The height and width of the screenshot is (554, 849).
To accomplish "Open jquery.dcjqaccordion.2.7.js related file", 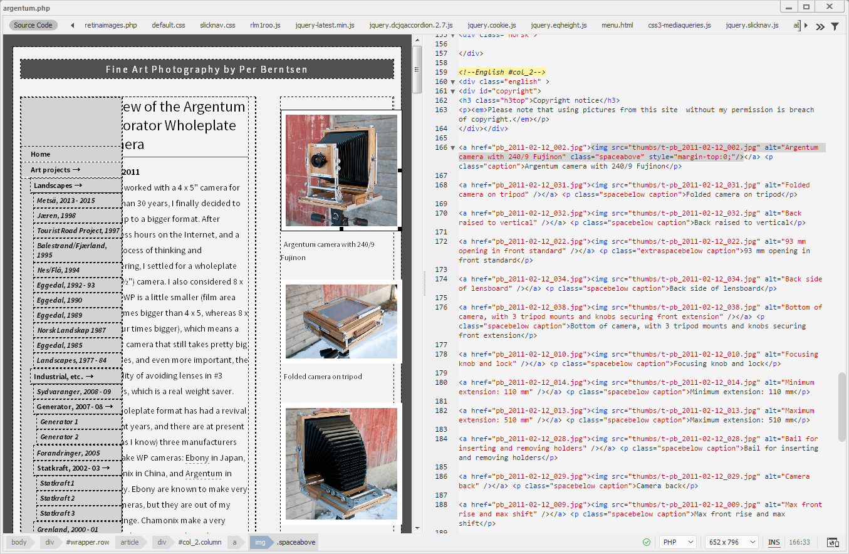I will click(410, 25).
